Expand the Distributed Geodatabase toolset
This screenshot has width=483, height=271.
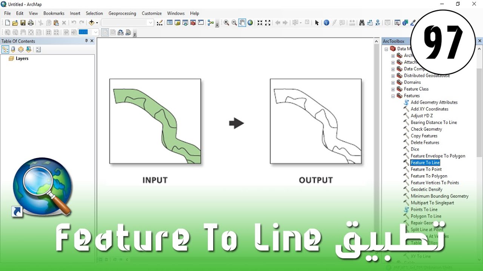click(x=393, y=76)
